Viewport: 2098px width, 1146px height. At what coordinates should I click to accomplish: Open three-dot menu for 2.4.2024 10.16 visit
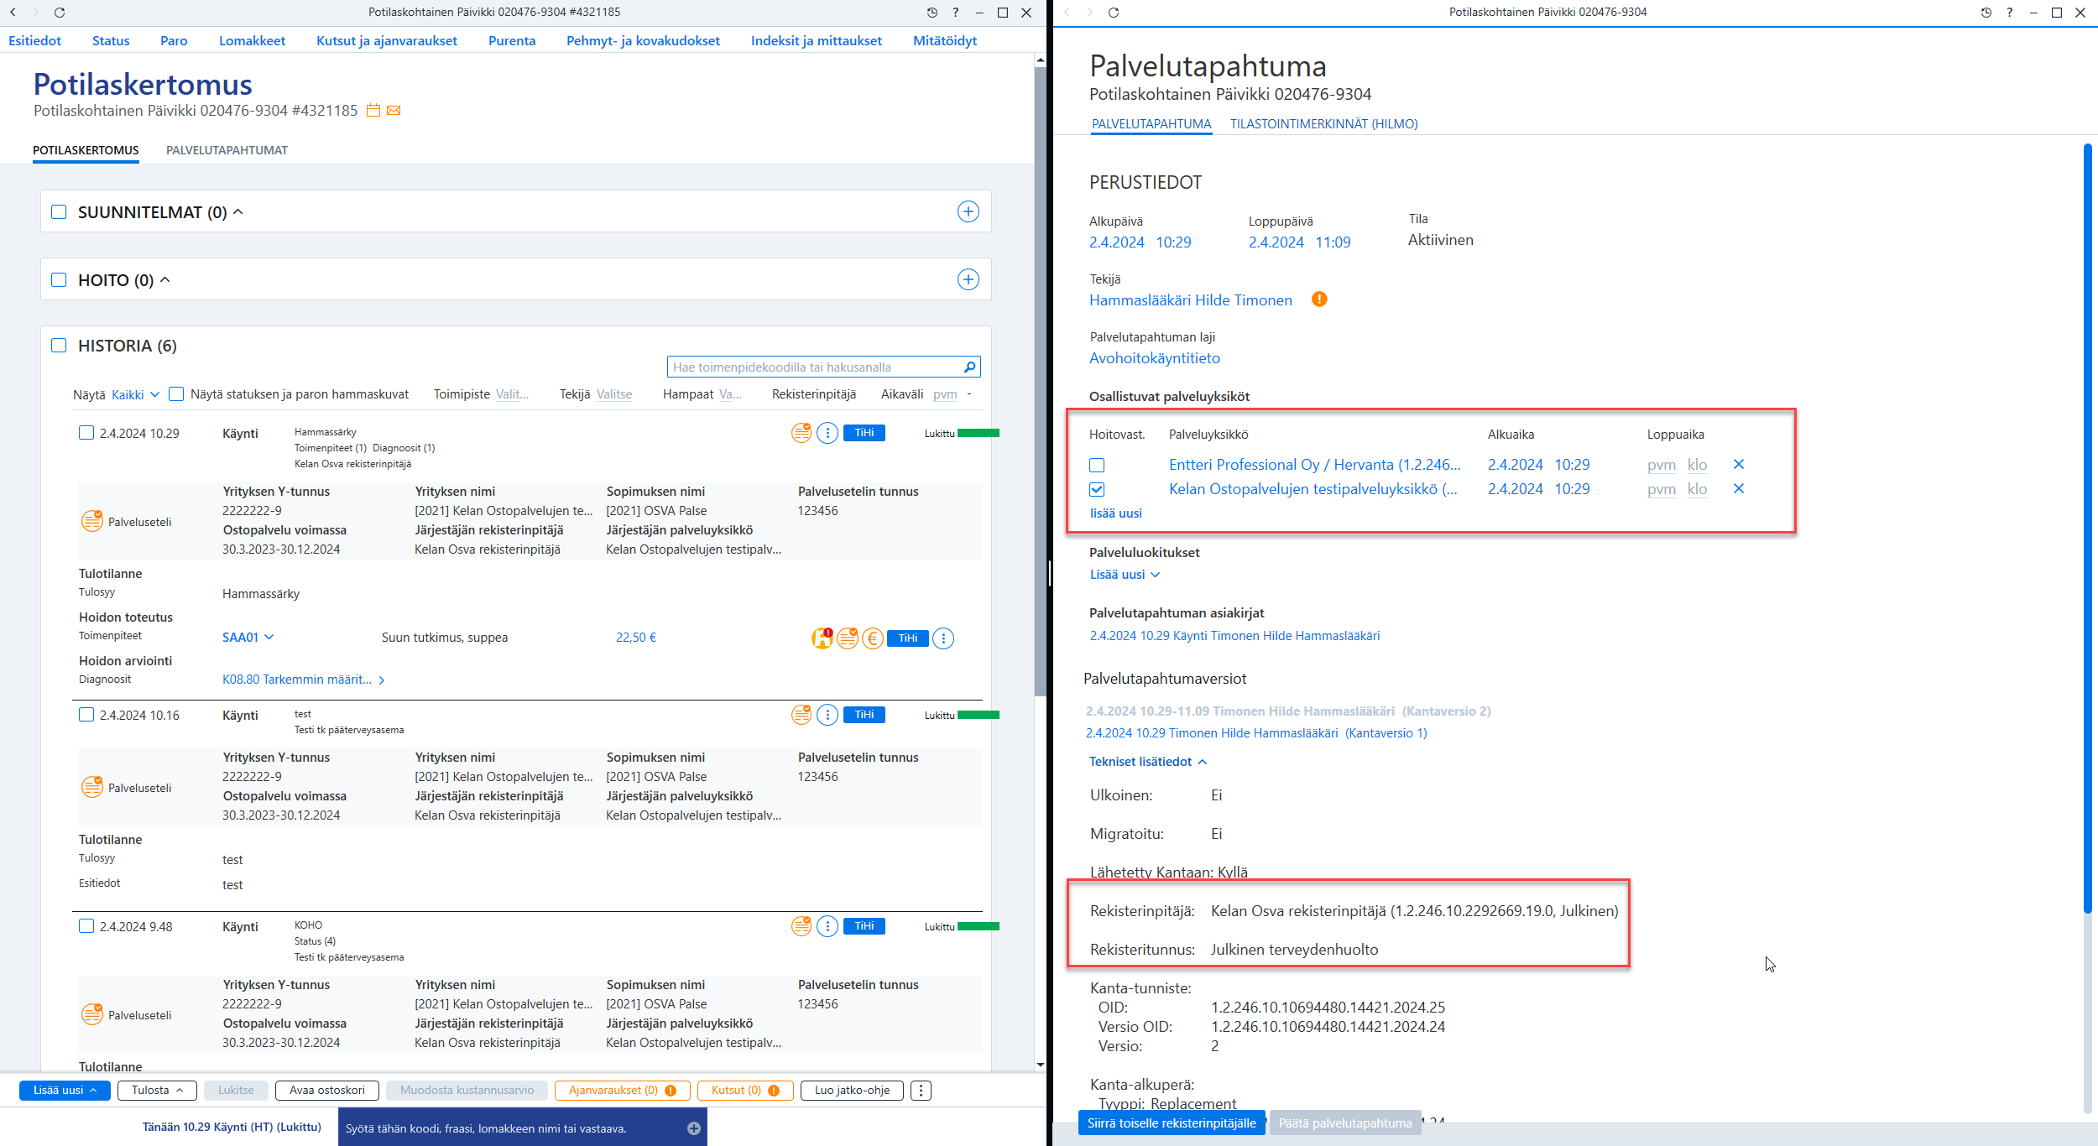click(827, 715)
